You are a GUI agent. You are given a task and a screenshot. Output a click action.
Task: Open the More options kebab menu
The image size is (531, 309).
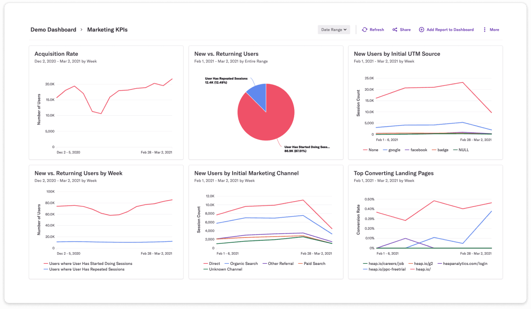coord(484,29)
